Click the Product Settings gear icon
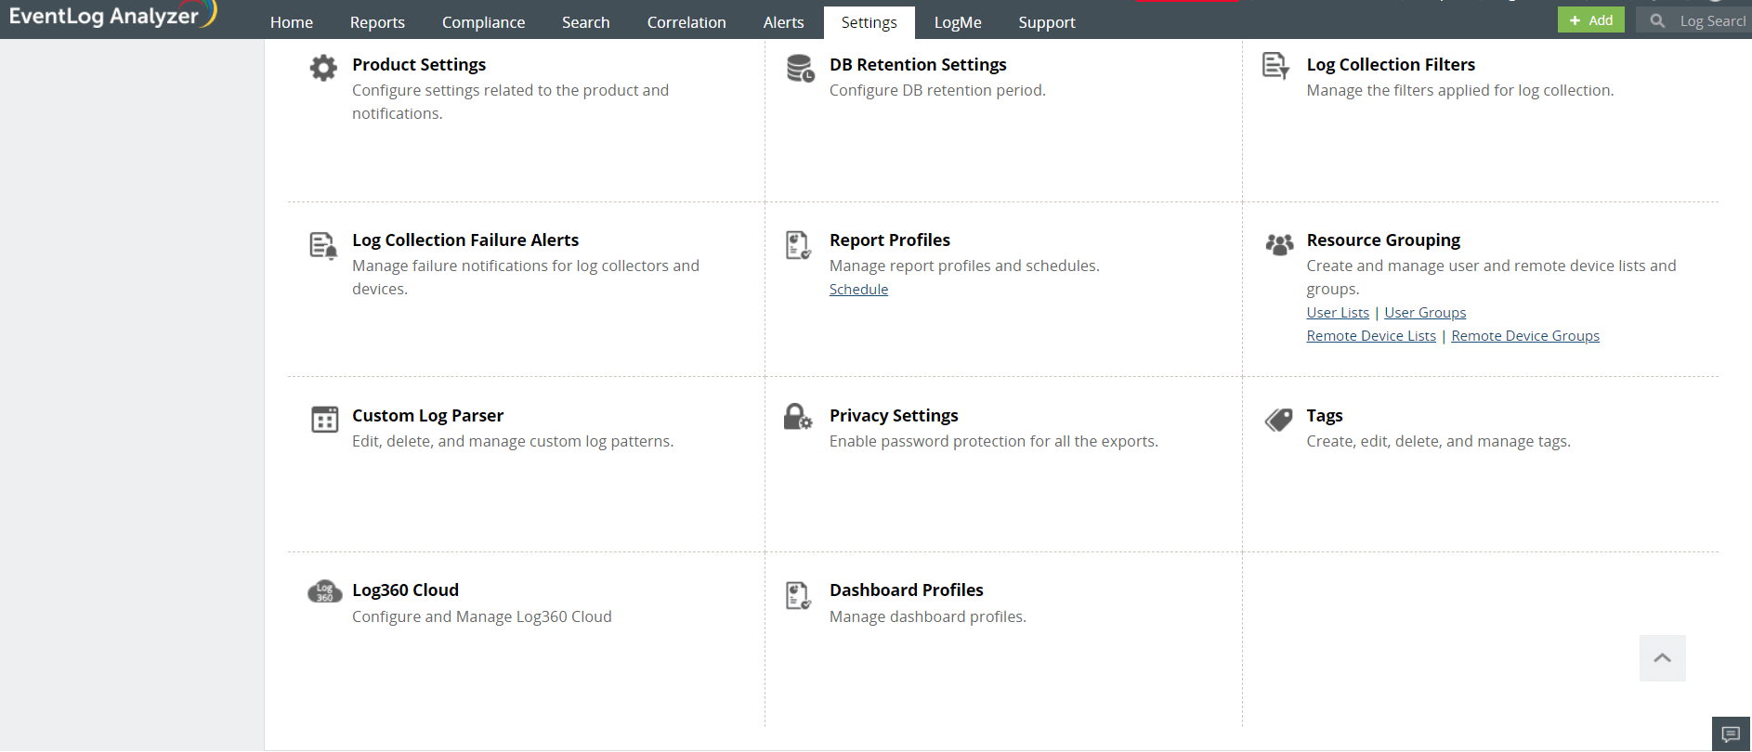Viewport: 1752px width, 752px height. point(323,68)
